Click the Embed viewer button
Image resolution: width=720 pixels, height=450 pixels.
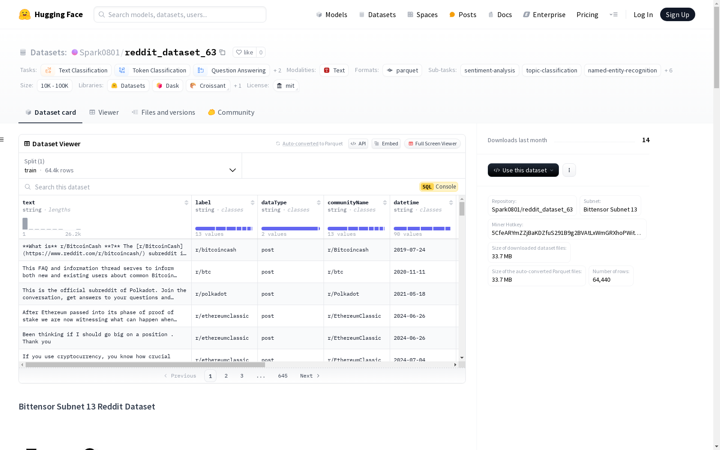[x=386, y=144]
